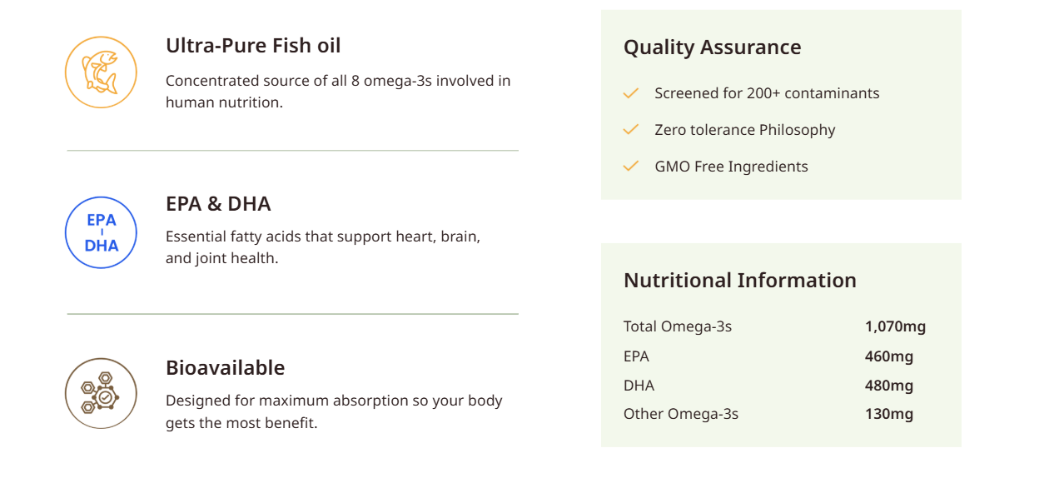Image resolution: width=1039 pixels, height=483 pixels.
Task: Select the EPA & DHA heading
Action: pyautogui.click(x=218, y=203)
